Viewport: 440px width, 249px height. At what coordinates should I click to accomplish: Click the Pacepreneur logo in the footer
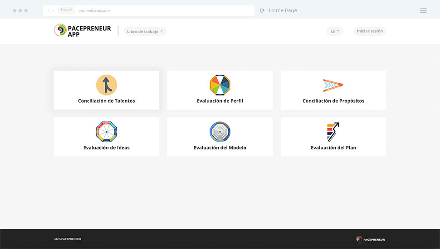click(x=370, y=239)
